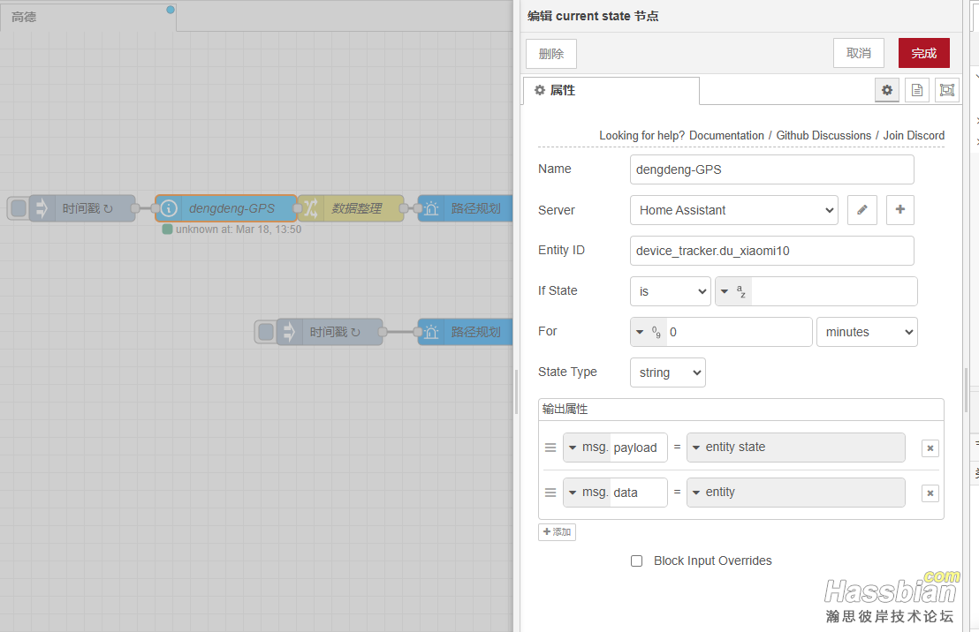This screenshot has height=632, width=979.
Task: Click the 添加 add property button
Action: coord(557,532)
